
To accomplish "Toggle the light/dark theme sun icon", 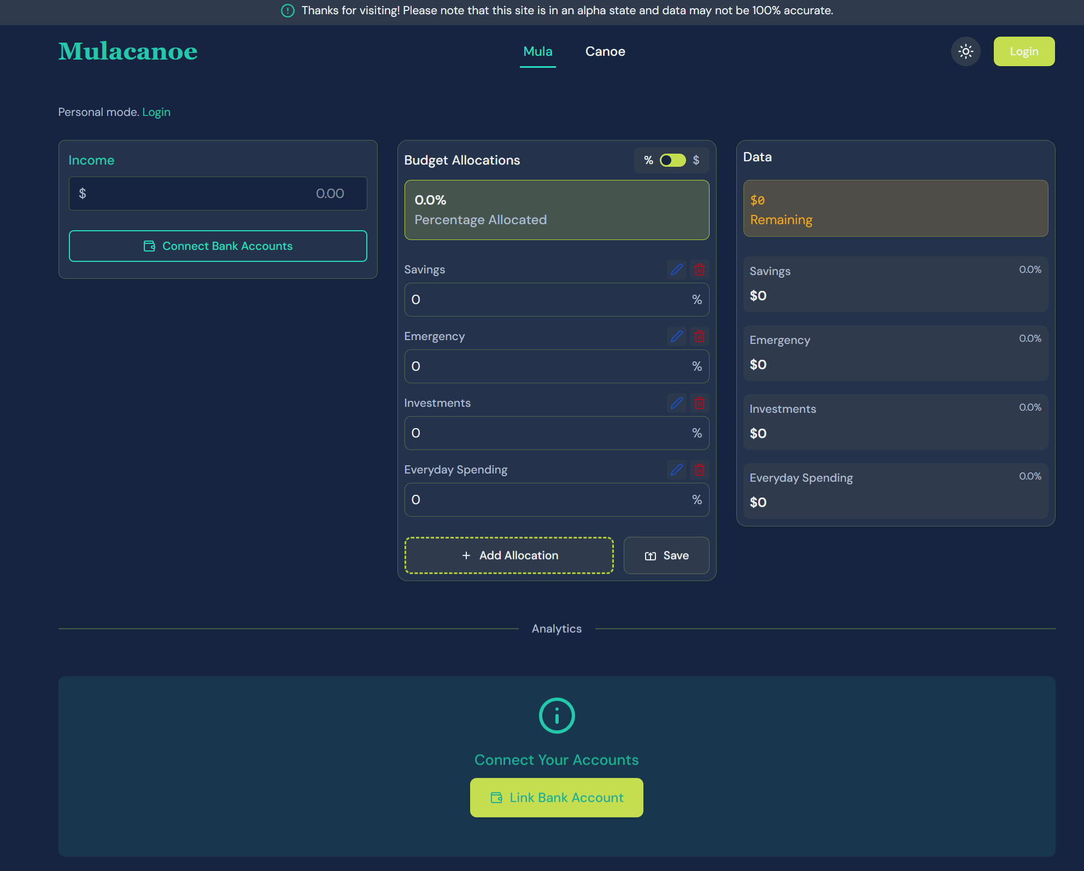I will (x=965, y=51).
